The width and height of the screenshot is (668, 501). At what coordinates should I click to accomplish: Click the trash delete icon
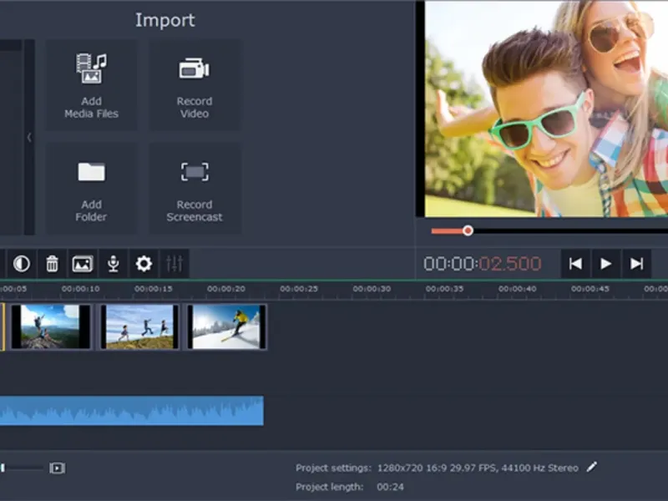(x=52, y=264)
